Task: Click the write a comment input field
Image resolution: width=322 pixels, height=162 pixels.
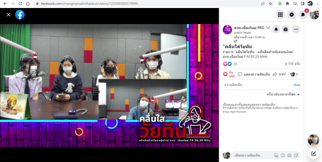Action: [x=253, y=155]
